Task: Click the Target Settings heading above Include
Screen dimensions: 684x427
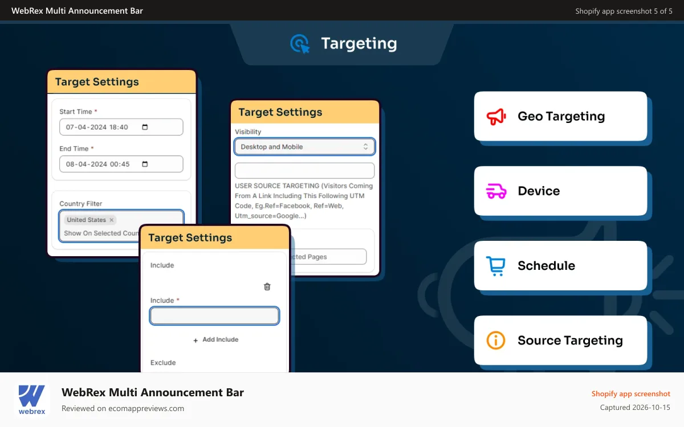Action: (190, 237)
